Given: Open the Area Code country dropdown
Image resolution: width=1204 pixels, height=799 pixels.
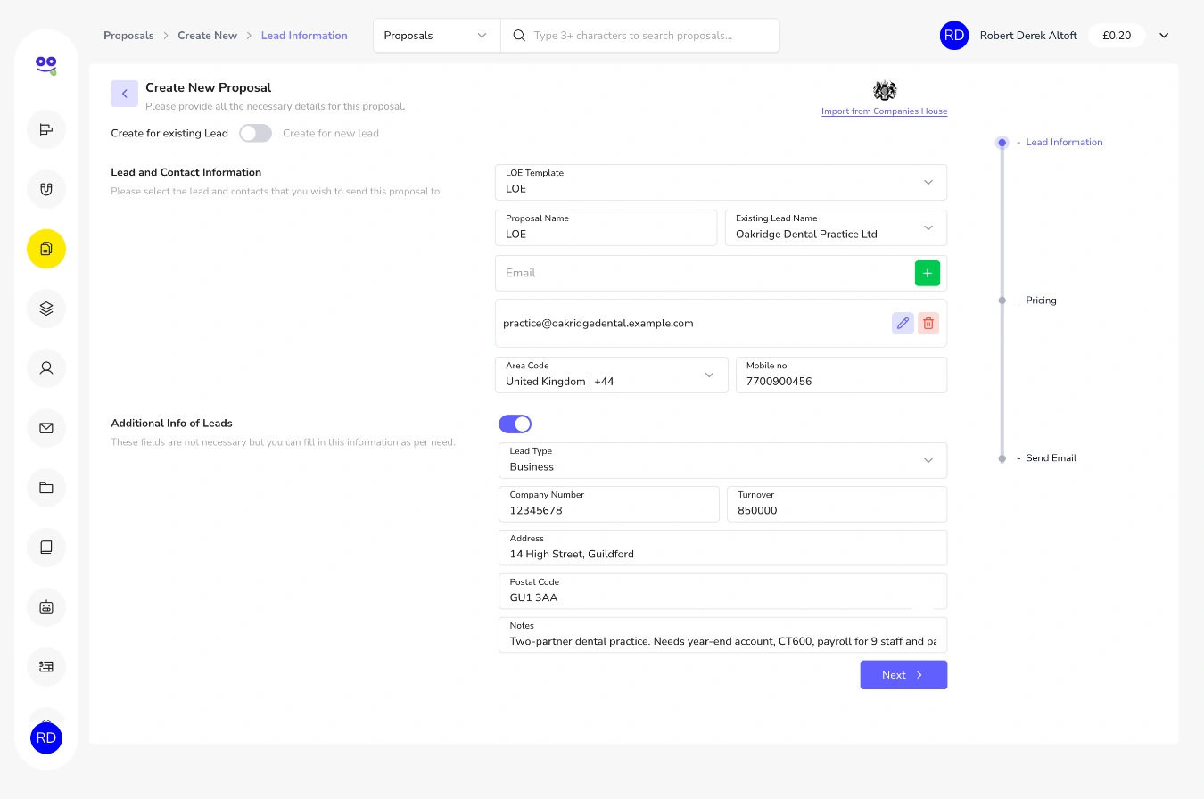Looking at the screenshot, I should pyautogui.click(x=611, y=375).
